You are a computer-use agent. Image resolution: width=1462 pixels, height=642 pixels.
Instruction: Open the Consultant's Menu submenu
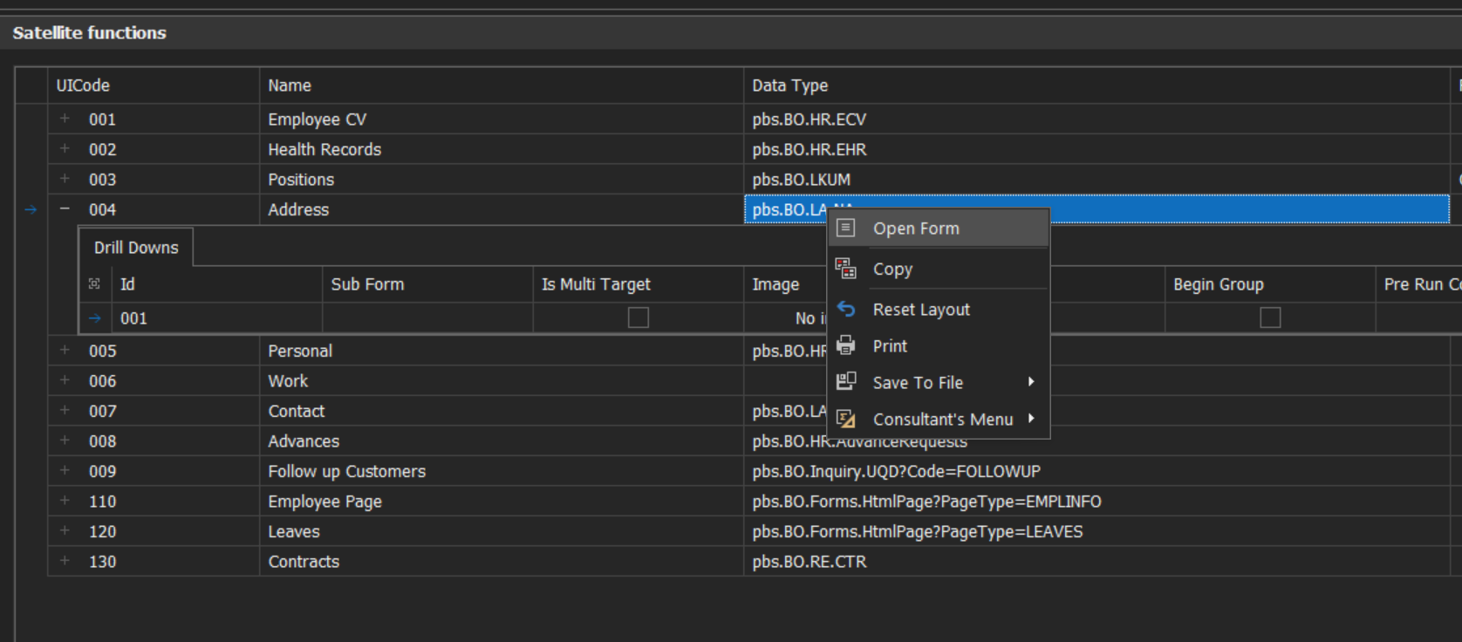coord(939,419)
